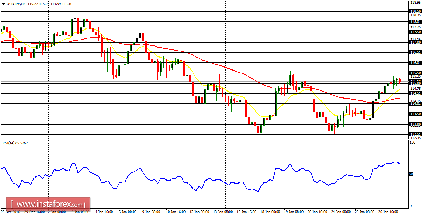Click the RSI scale value 100
Viewport: 423px width, 216px height.
coord(413,142)
